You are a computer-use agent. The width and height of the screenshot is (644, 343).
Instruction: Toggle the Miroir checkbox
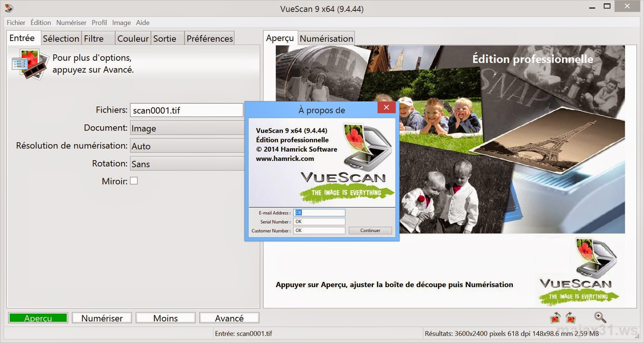click(134, 181)
